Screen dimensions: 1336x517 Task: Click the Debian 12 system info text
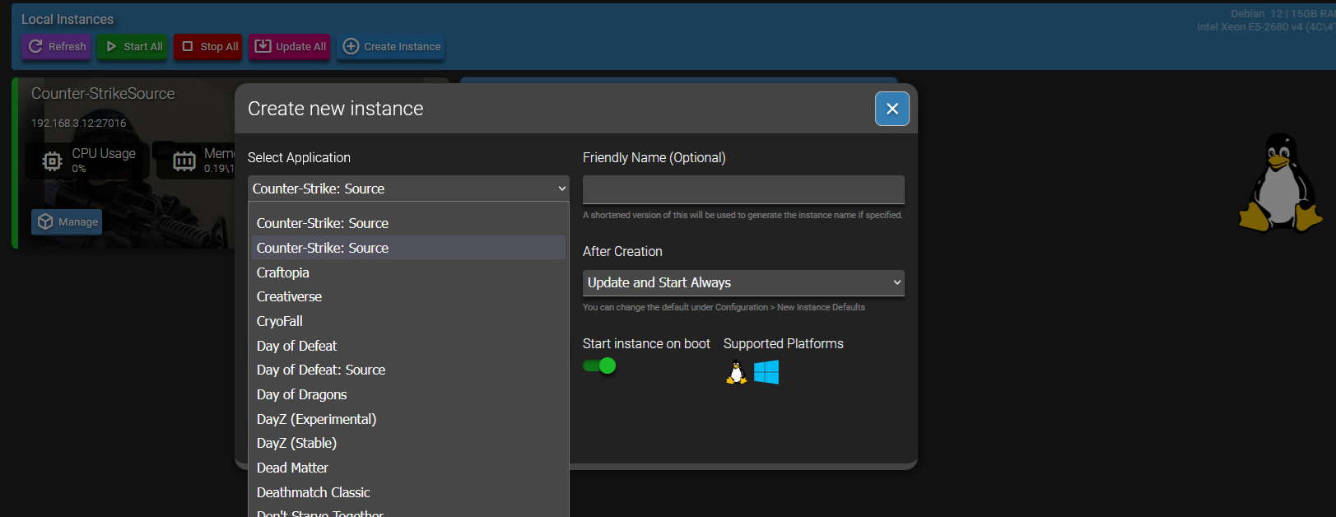coord(1283,14)
